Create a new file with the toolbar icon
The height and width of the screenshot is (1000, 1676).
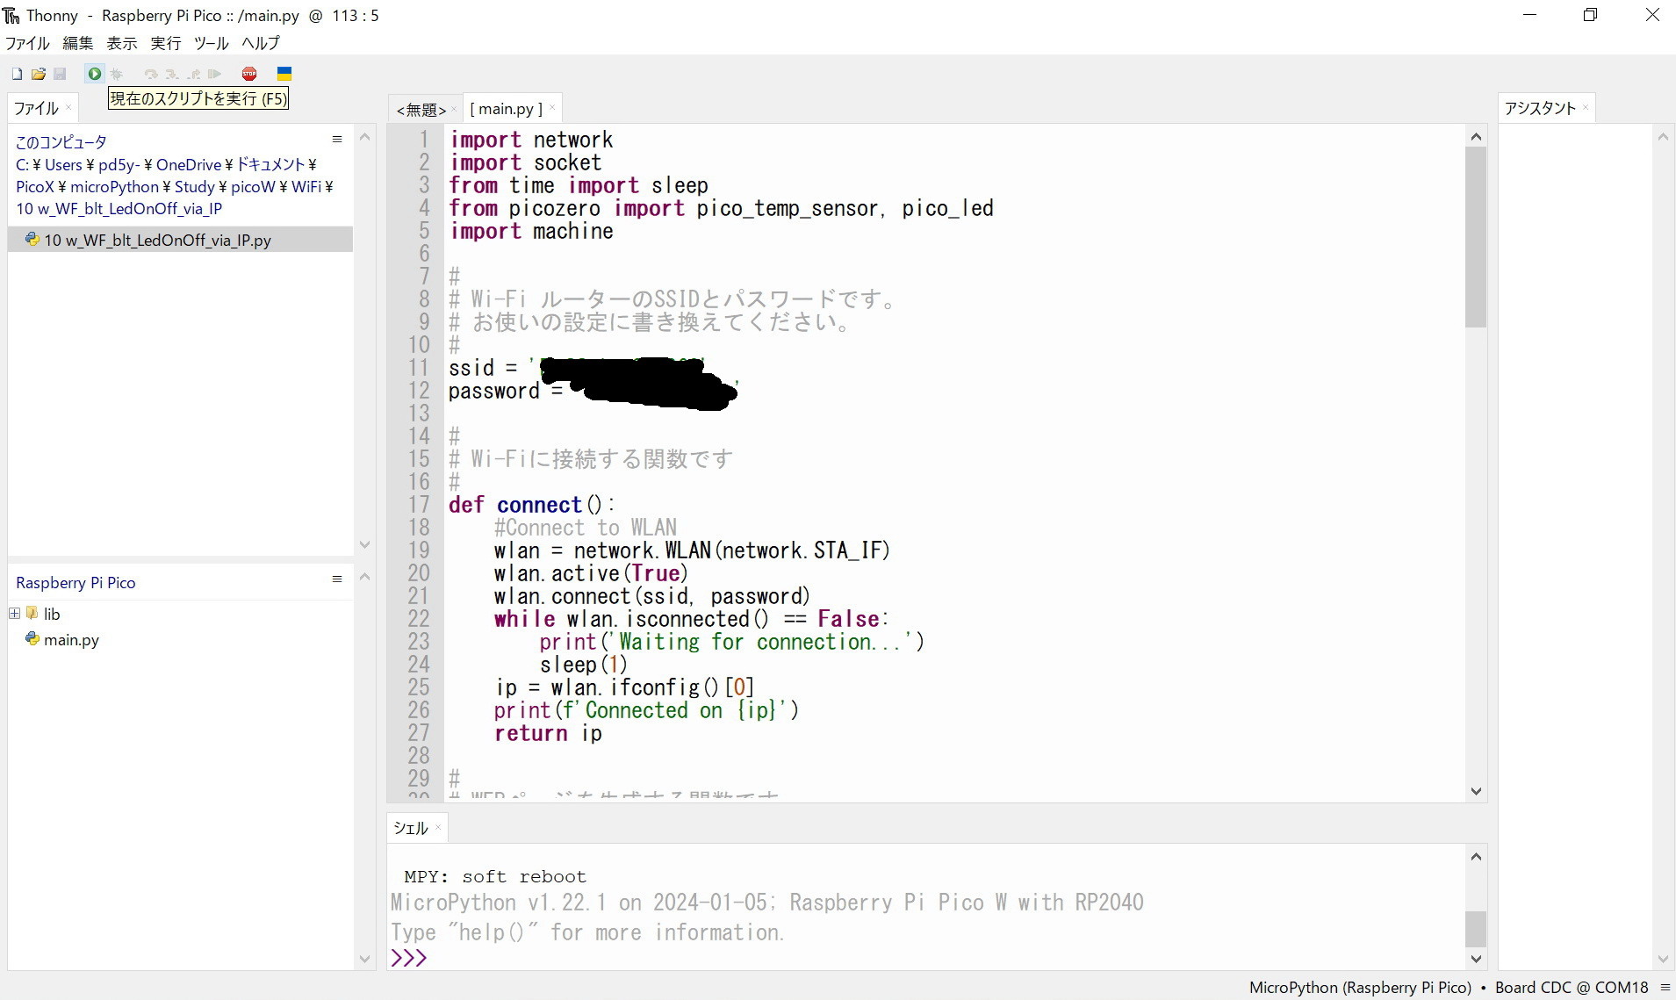point(17,74)
